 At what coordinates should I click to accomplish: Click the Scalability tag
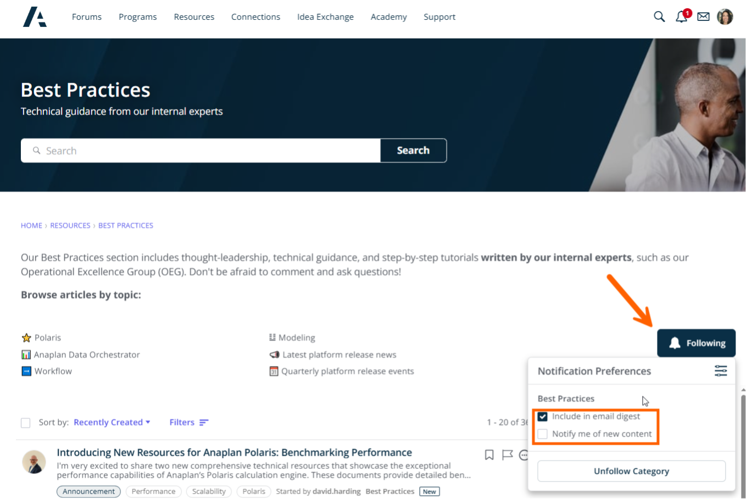click(209, 491)
